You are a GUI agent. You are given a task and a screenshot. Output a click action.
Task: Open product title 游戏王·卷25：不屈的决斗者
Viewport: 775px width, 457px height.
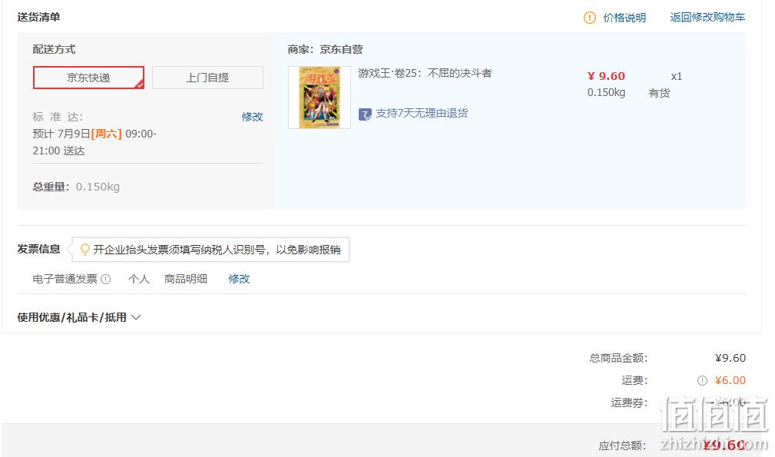(x=425, y=73)
